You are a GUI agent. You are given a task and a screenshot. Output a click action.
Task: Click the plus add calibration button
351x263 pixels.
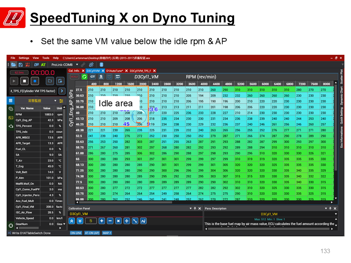click(x=102, y=221)
